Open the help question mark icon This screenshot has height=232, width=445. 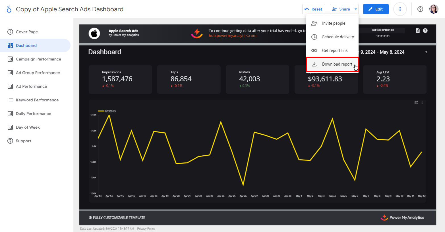pyautogui.click(x=420, y=9)
